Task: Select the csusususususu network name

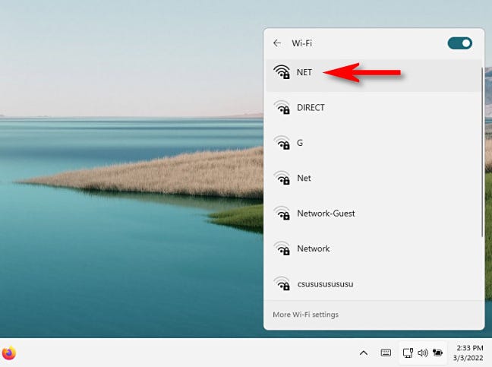Action: coord(325,284)
